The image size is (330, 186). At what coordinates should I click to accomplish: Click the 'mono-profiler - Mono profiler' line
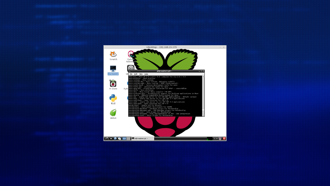[x=142, y=78]
